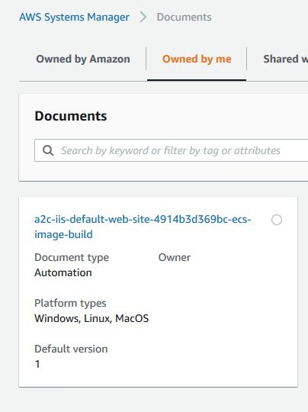The width and height of the screenshot is (308, 412).
Task: Click the Owner field label
Action: pyautogui.click(x=175, y=258)
